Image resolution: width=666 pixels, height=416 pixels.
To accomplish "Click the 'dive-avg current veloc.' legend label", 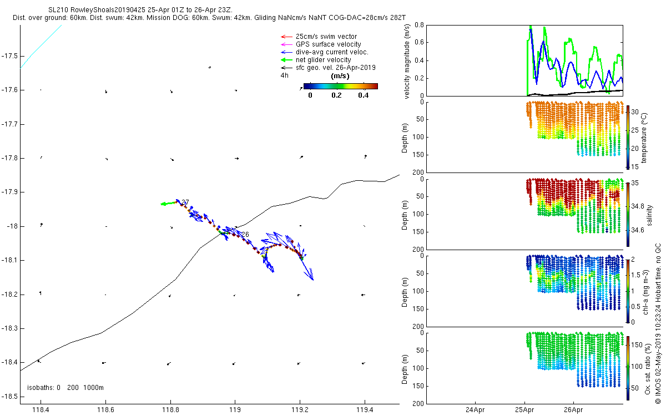I will 332,52.
